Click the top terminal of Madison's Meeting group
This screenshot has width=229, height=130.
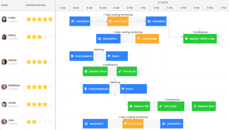pos(115,80)
